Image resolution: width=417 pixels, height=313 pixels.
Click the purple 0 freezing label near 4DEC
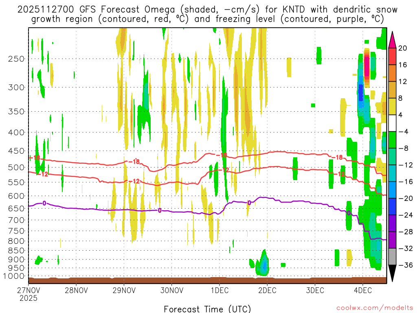click(x=349, y=213)
